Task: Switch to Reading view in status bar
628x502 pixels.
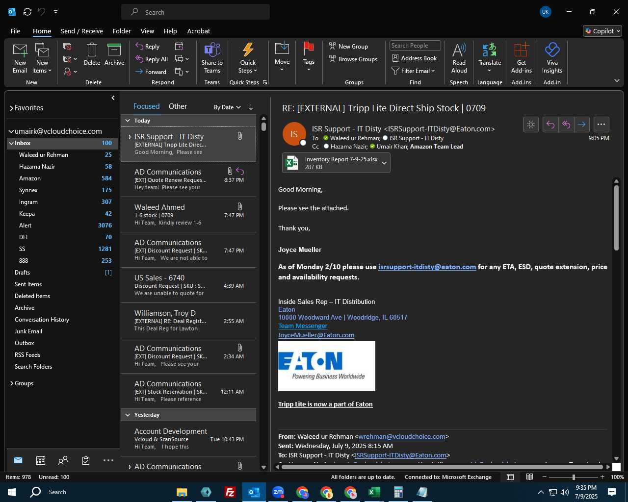Action: coord(530,477)
